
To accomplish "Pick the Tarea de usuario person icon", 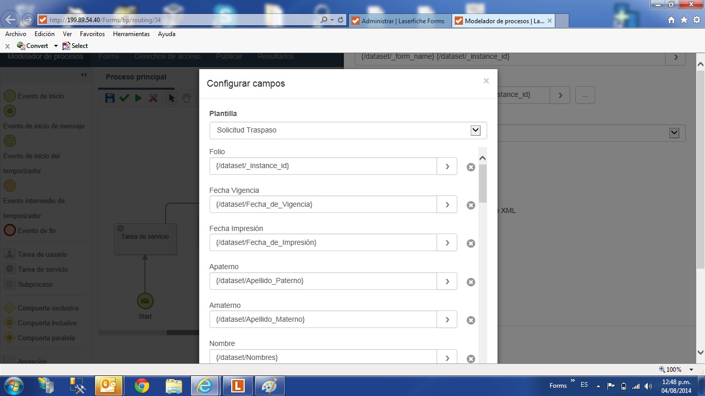I will (9, 254).
